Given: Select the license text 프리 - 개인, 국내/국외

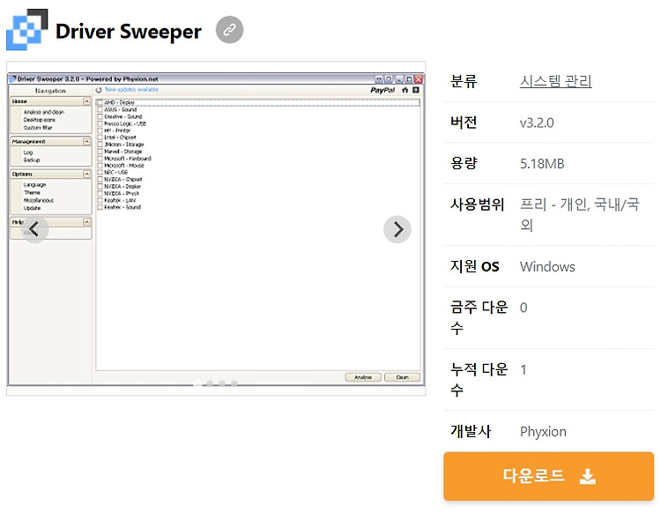Looking at the screenshot, I should pyautogui.click(x=580, y=214).
